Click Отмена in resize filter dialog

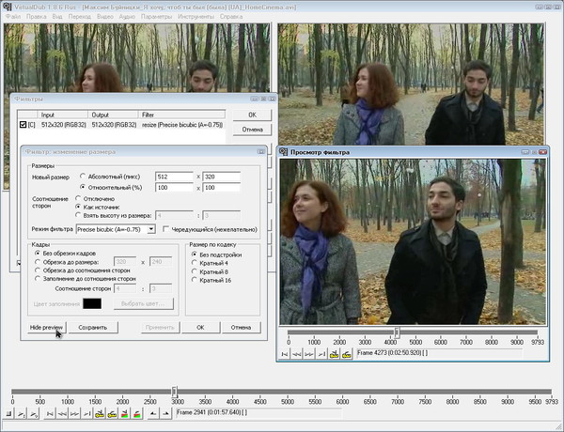point(241,328)
